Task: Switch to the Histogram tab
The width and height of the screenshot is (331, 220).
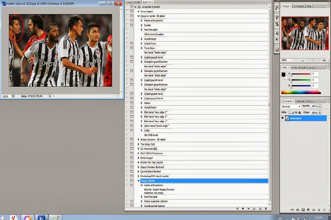Action: [x=299, y=6]
